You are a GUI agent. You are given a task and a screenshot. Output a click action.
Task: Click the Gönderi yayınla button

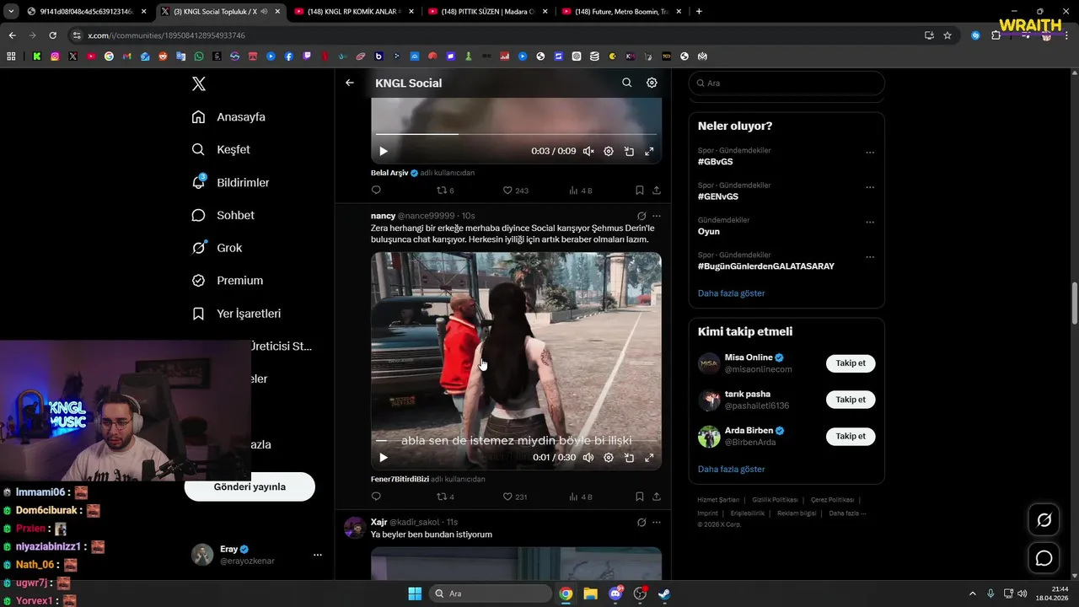click(x=250, y=486)
